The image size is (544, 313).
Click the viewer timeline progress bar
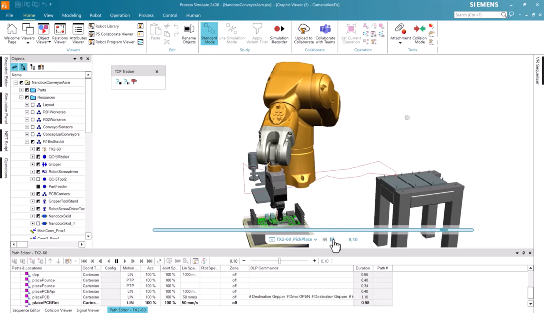pyautogui.click(x=313, y=230)
